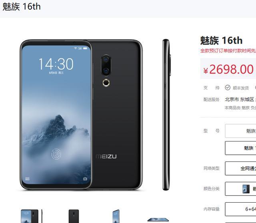Click the fingerprint icon on phone screen

[56, 154]
